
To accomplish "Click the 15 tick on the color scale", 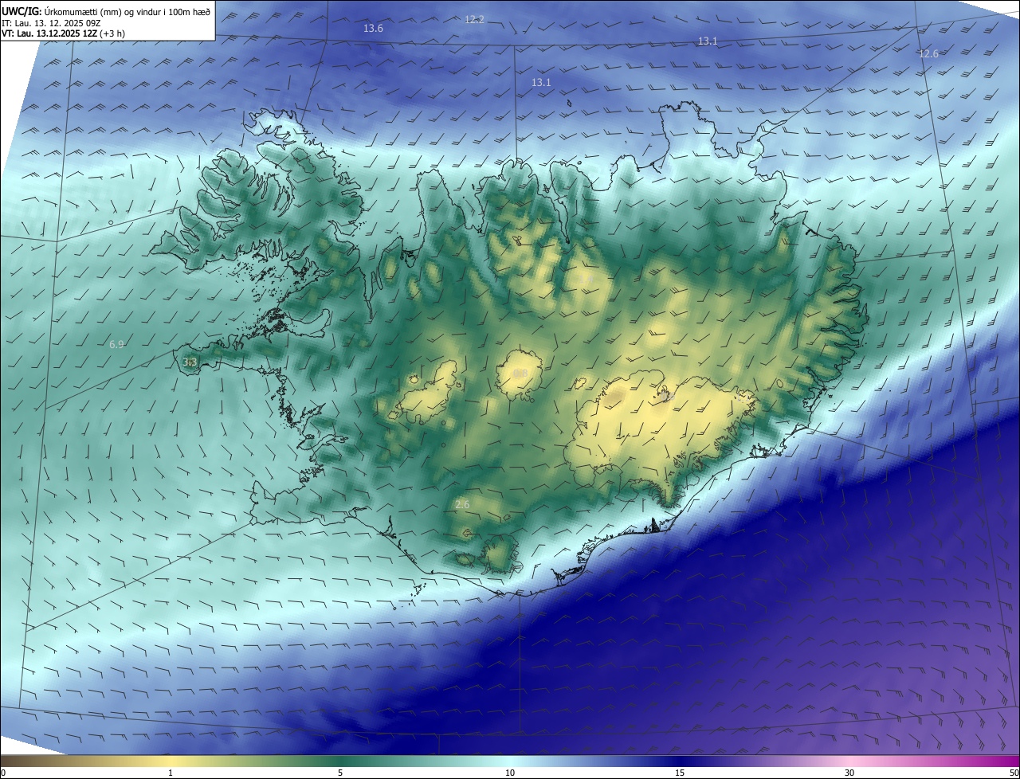I will (x=680, y=773).
